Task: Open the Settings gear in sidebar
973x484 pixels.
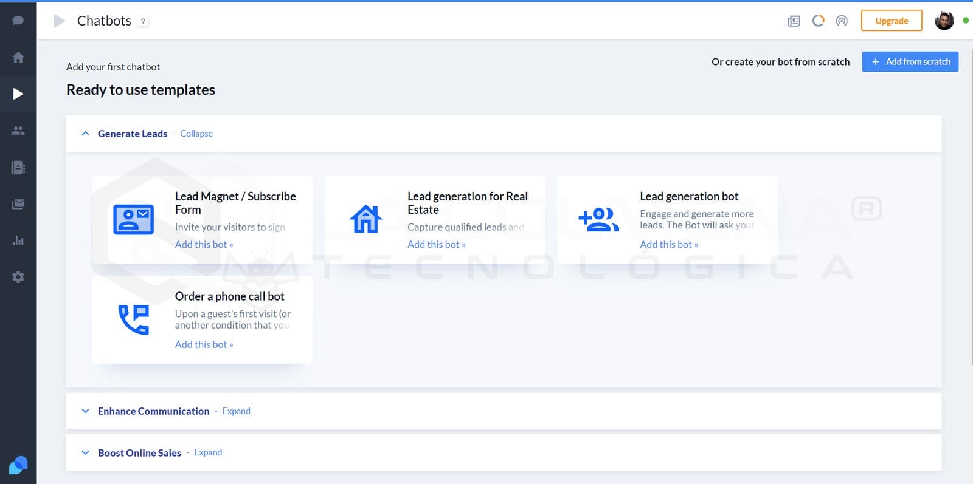Action: click(x=18, y=277)
